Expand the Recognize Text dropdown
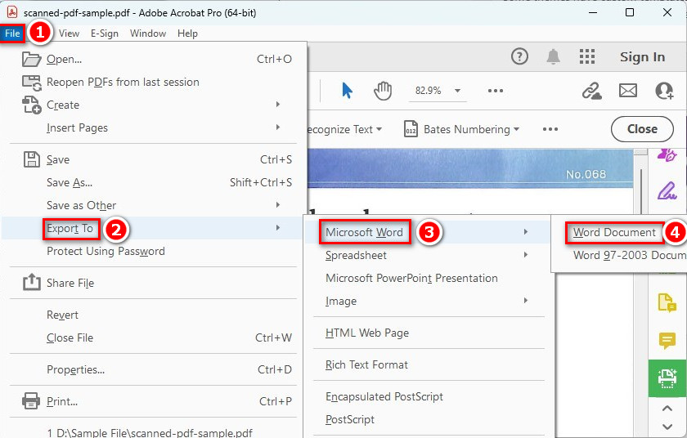The image size is (687, 438). pyautogui.click(x=342, y=129)
